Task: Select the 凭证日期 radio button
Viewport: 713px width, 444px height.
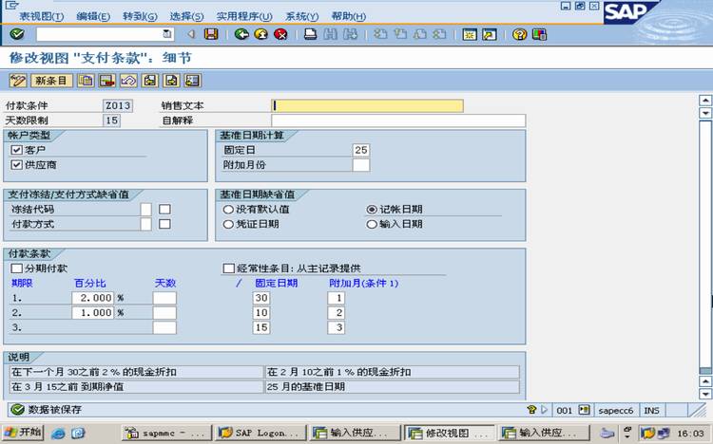Action: coord(228,224)
